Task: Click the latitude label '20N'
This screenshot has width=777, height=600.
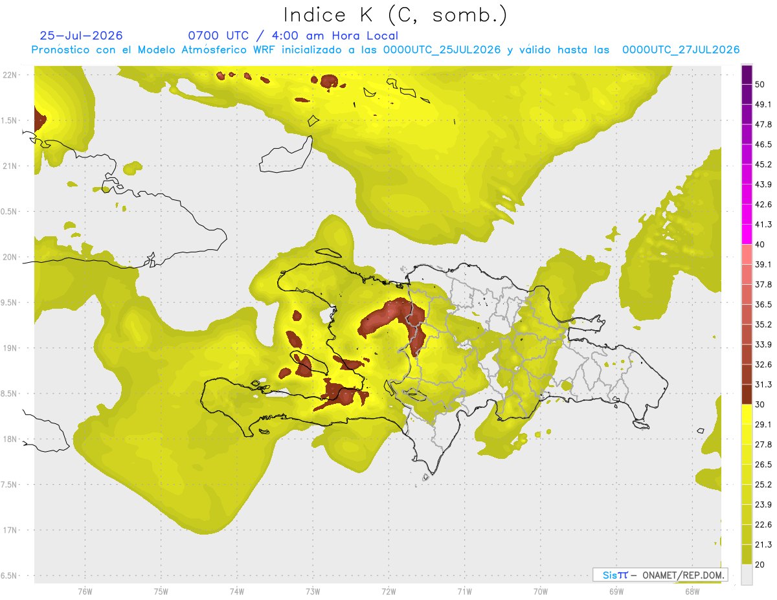Action: 10,257
